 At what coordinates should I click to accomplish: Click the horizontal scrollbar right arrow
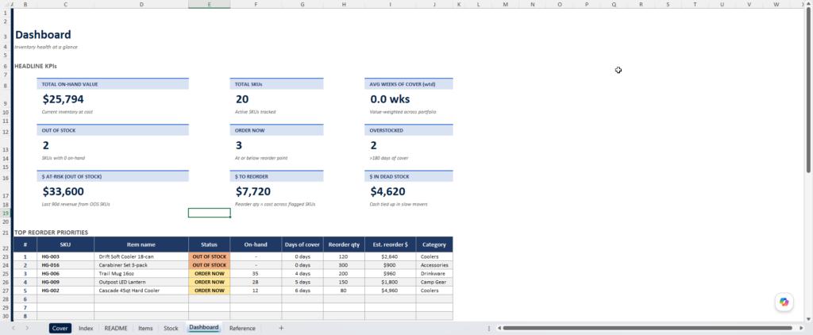click(803, 329)
